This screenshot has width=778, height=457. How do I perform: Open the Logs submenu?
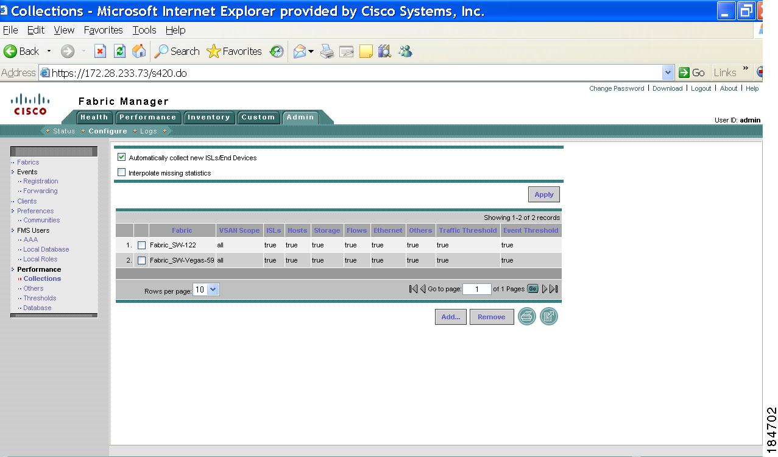[149, 131]
